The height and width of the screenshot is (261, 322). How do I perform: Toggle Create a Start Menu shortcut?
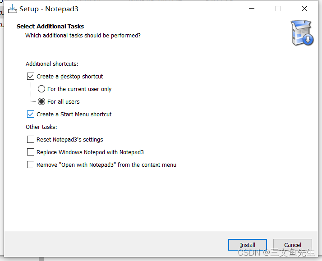click(31, 114)
